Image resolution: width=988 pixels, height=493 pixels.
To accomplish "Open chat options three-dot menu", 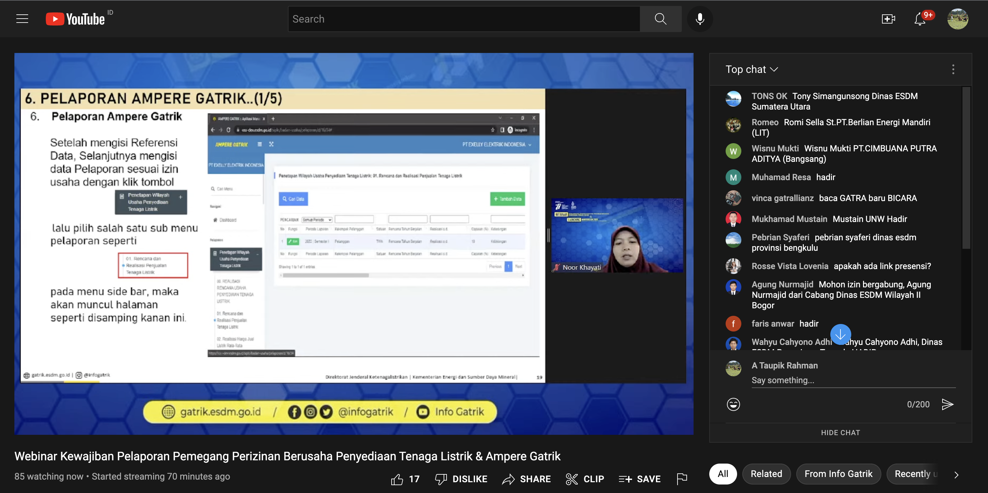I will (953, 69).
